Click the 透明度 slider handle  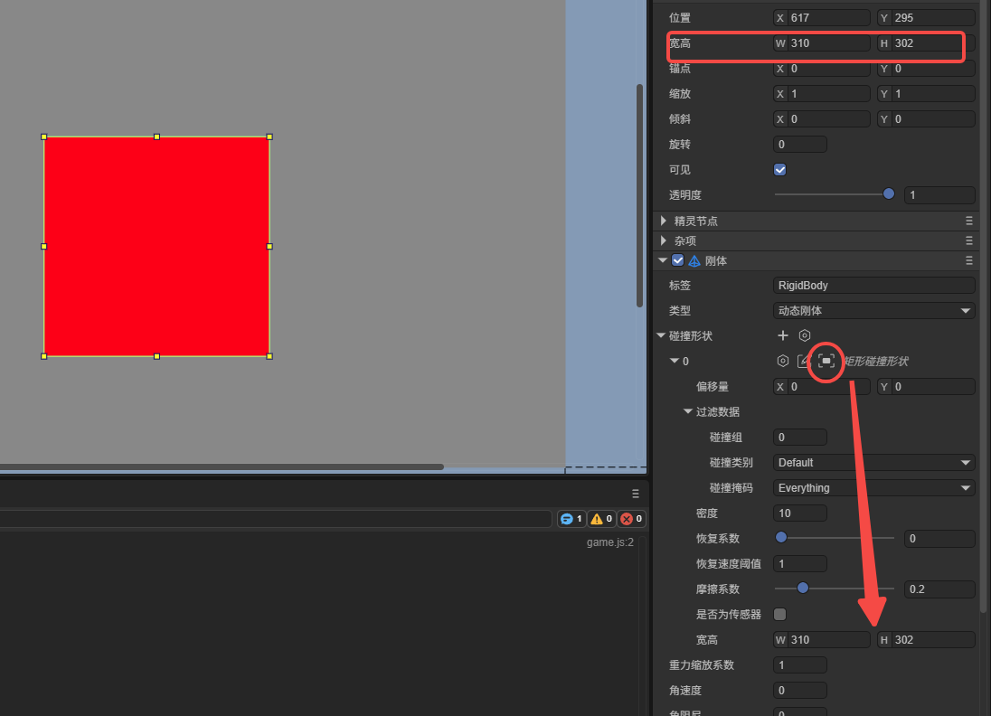point(889,194)
